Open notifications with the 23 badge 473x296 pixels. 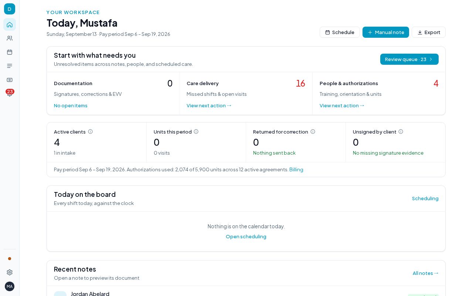tap(10, 93)
